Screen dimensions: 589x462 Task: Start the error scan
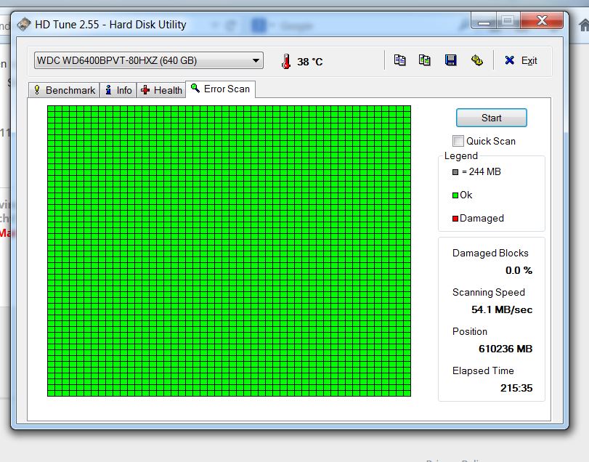(x=492, y=118)
